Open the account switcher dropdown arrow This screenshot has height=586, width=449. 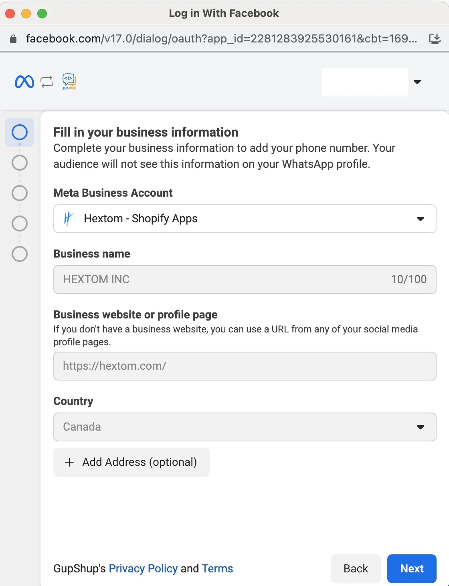417,82
